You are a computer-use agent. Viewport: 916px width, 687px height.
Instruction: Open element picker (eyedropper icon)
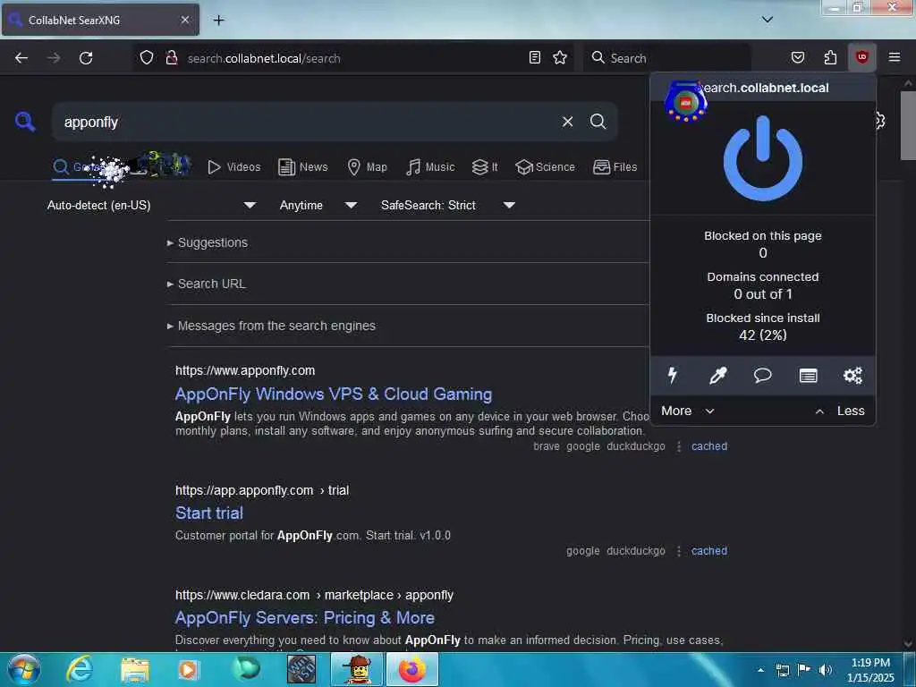(x=717, y=375)
